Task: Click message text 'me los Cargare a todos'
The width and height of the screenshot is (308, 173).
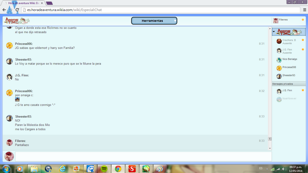Action: click(30, 129)
